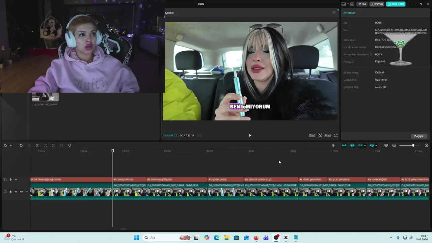Hide the main video track
Screen dimensions: 432x243
click(x=16, y=192)
